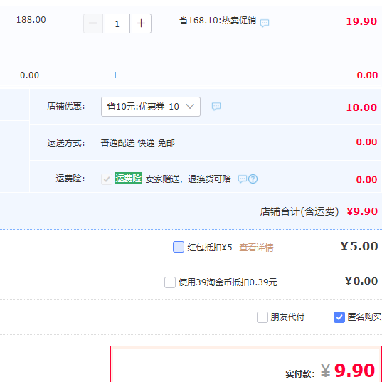
Task: Click the comment icon beside 热卖促销
Action: [x=265, y=23]
